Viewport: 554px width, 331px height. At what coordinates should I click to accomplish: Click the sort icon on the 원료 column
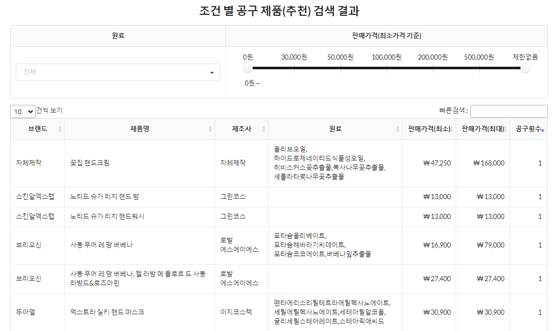point(398,129)
